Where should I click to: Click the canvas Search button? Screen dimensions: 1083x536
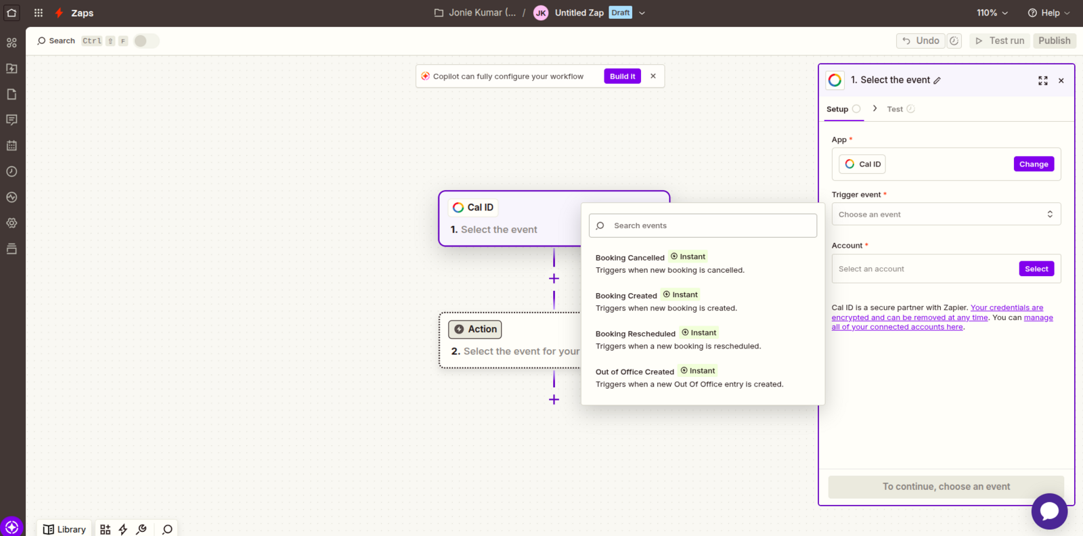click(x=56, y=41)
